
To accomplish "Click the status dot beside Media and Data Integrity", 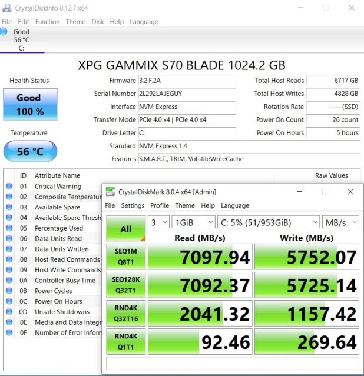I will point(9,322).
